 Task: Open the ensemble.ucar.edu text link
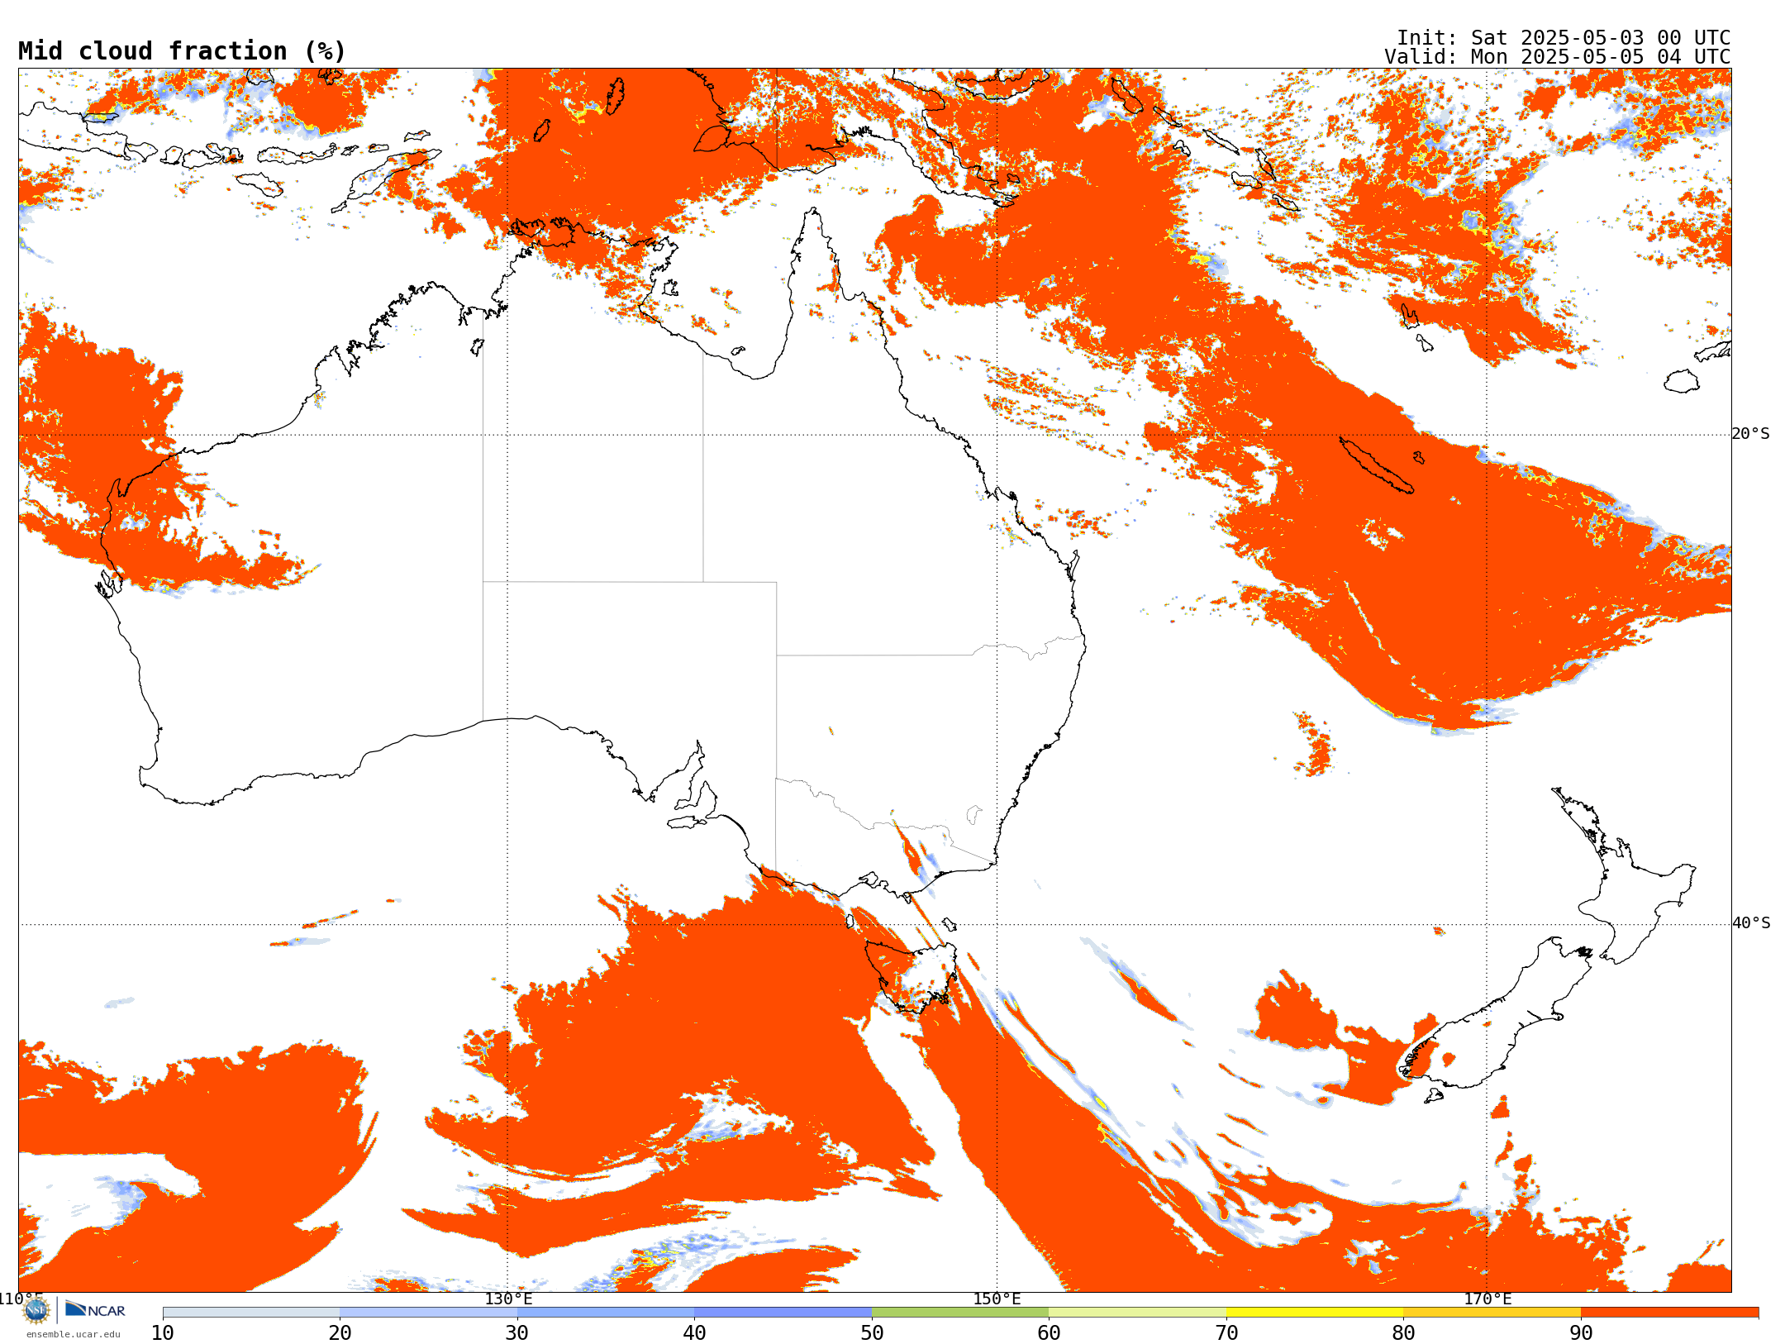74,1334
